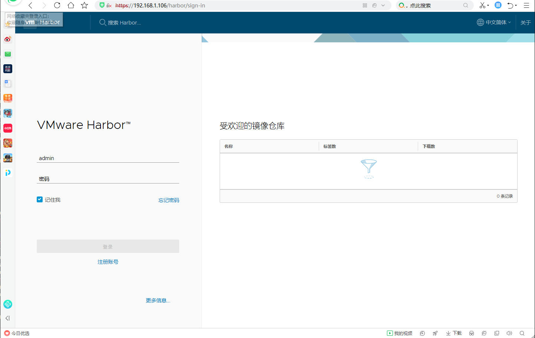
Task: Sort by the 名称 column header
Action: (229, 146)
